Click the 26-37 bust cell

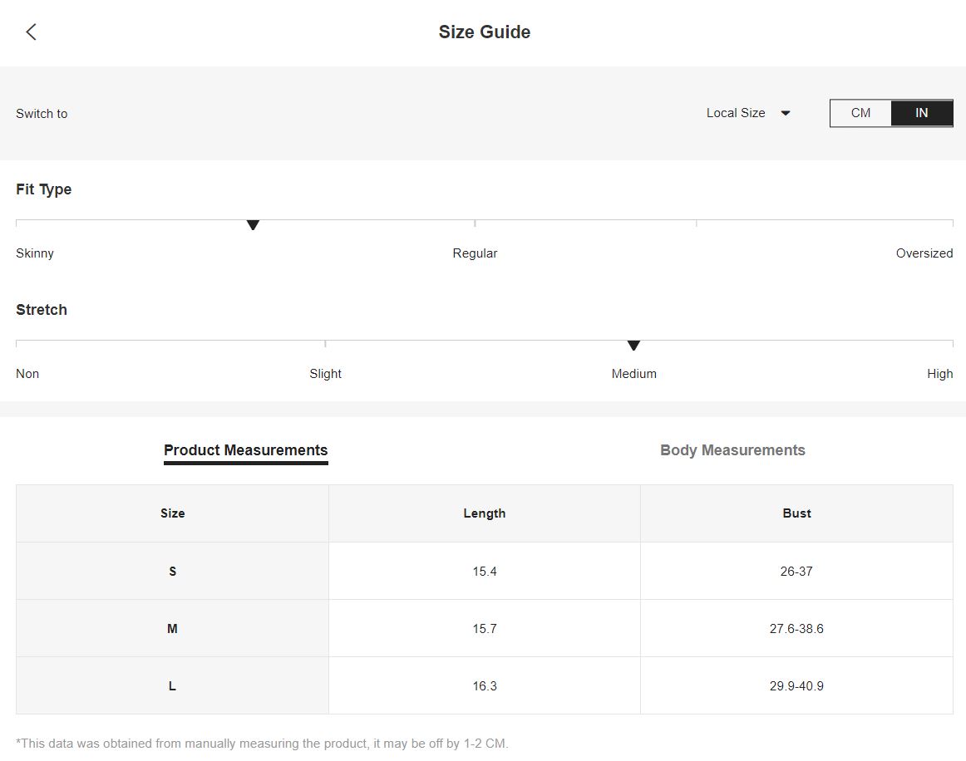tap(796, 572)
